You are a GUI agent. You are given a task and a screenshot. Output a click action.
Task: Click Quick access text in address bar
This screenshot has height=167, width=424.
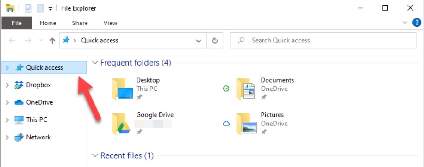100,41
